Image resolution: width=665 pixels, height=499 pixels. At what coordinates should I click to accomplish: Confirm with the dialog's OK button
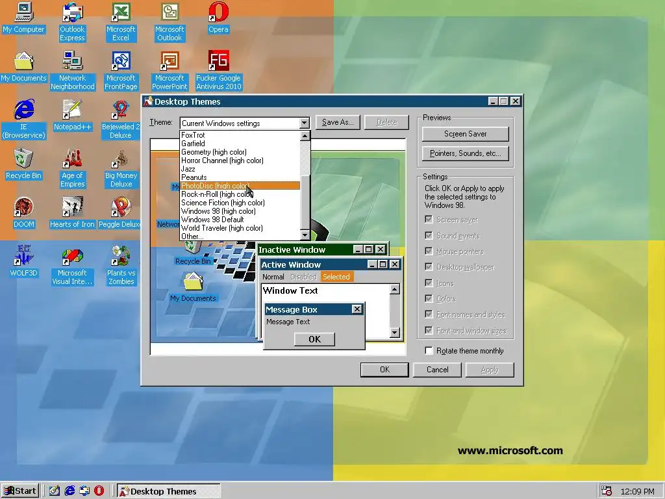(384, 370)
